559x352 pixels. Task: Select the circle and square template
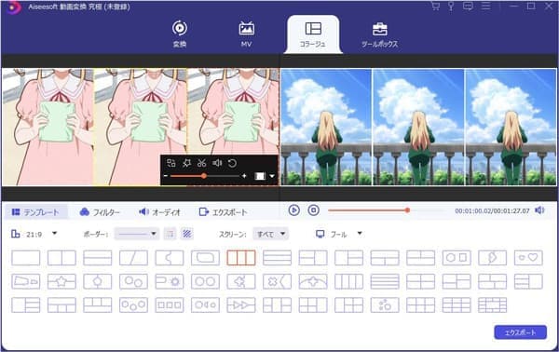click(457, 258)
